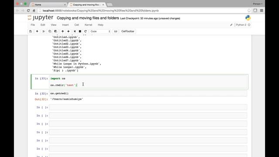
Task: Click the sixth empty code cell
Action: pyautogui.click(x=148, y=149)
